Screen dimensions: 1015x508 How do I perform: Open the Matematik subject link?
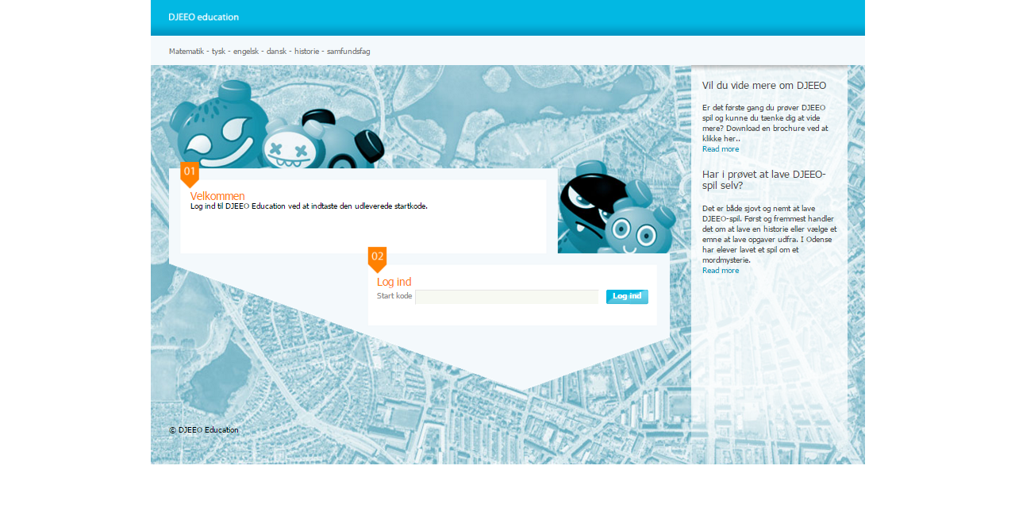pyautogui.click(x=186, y=52)
